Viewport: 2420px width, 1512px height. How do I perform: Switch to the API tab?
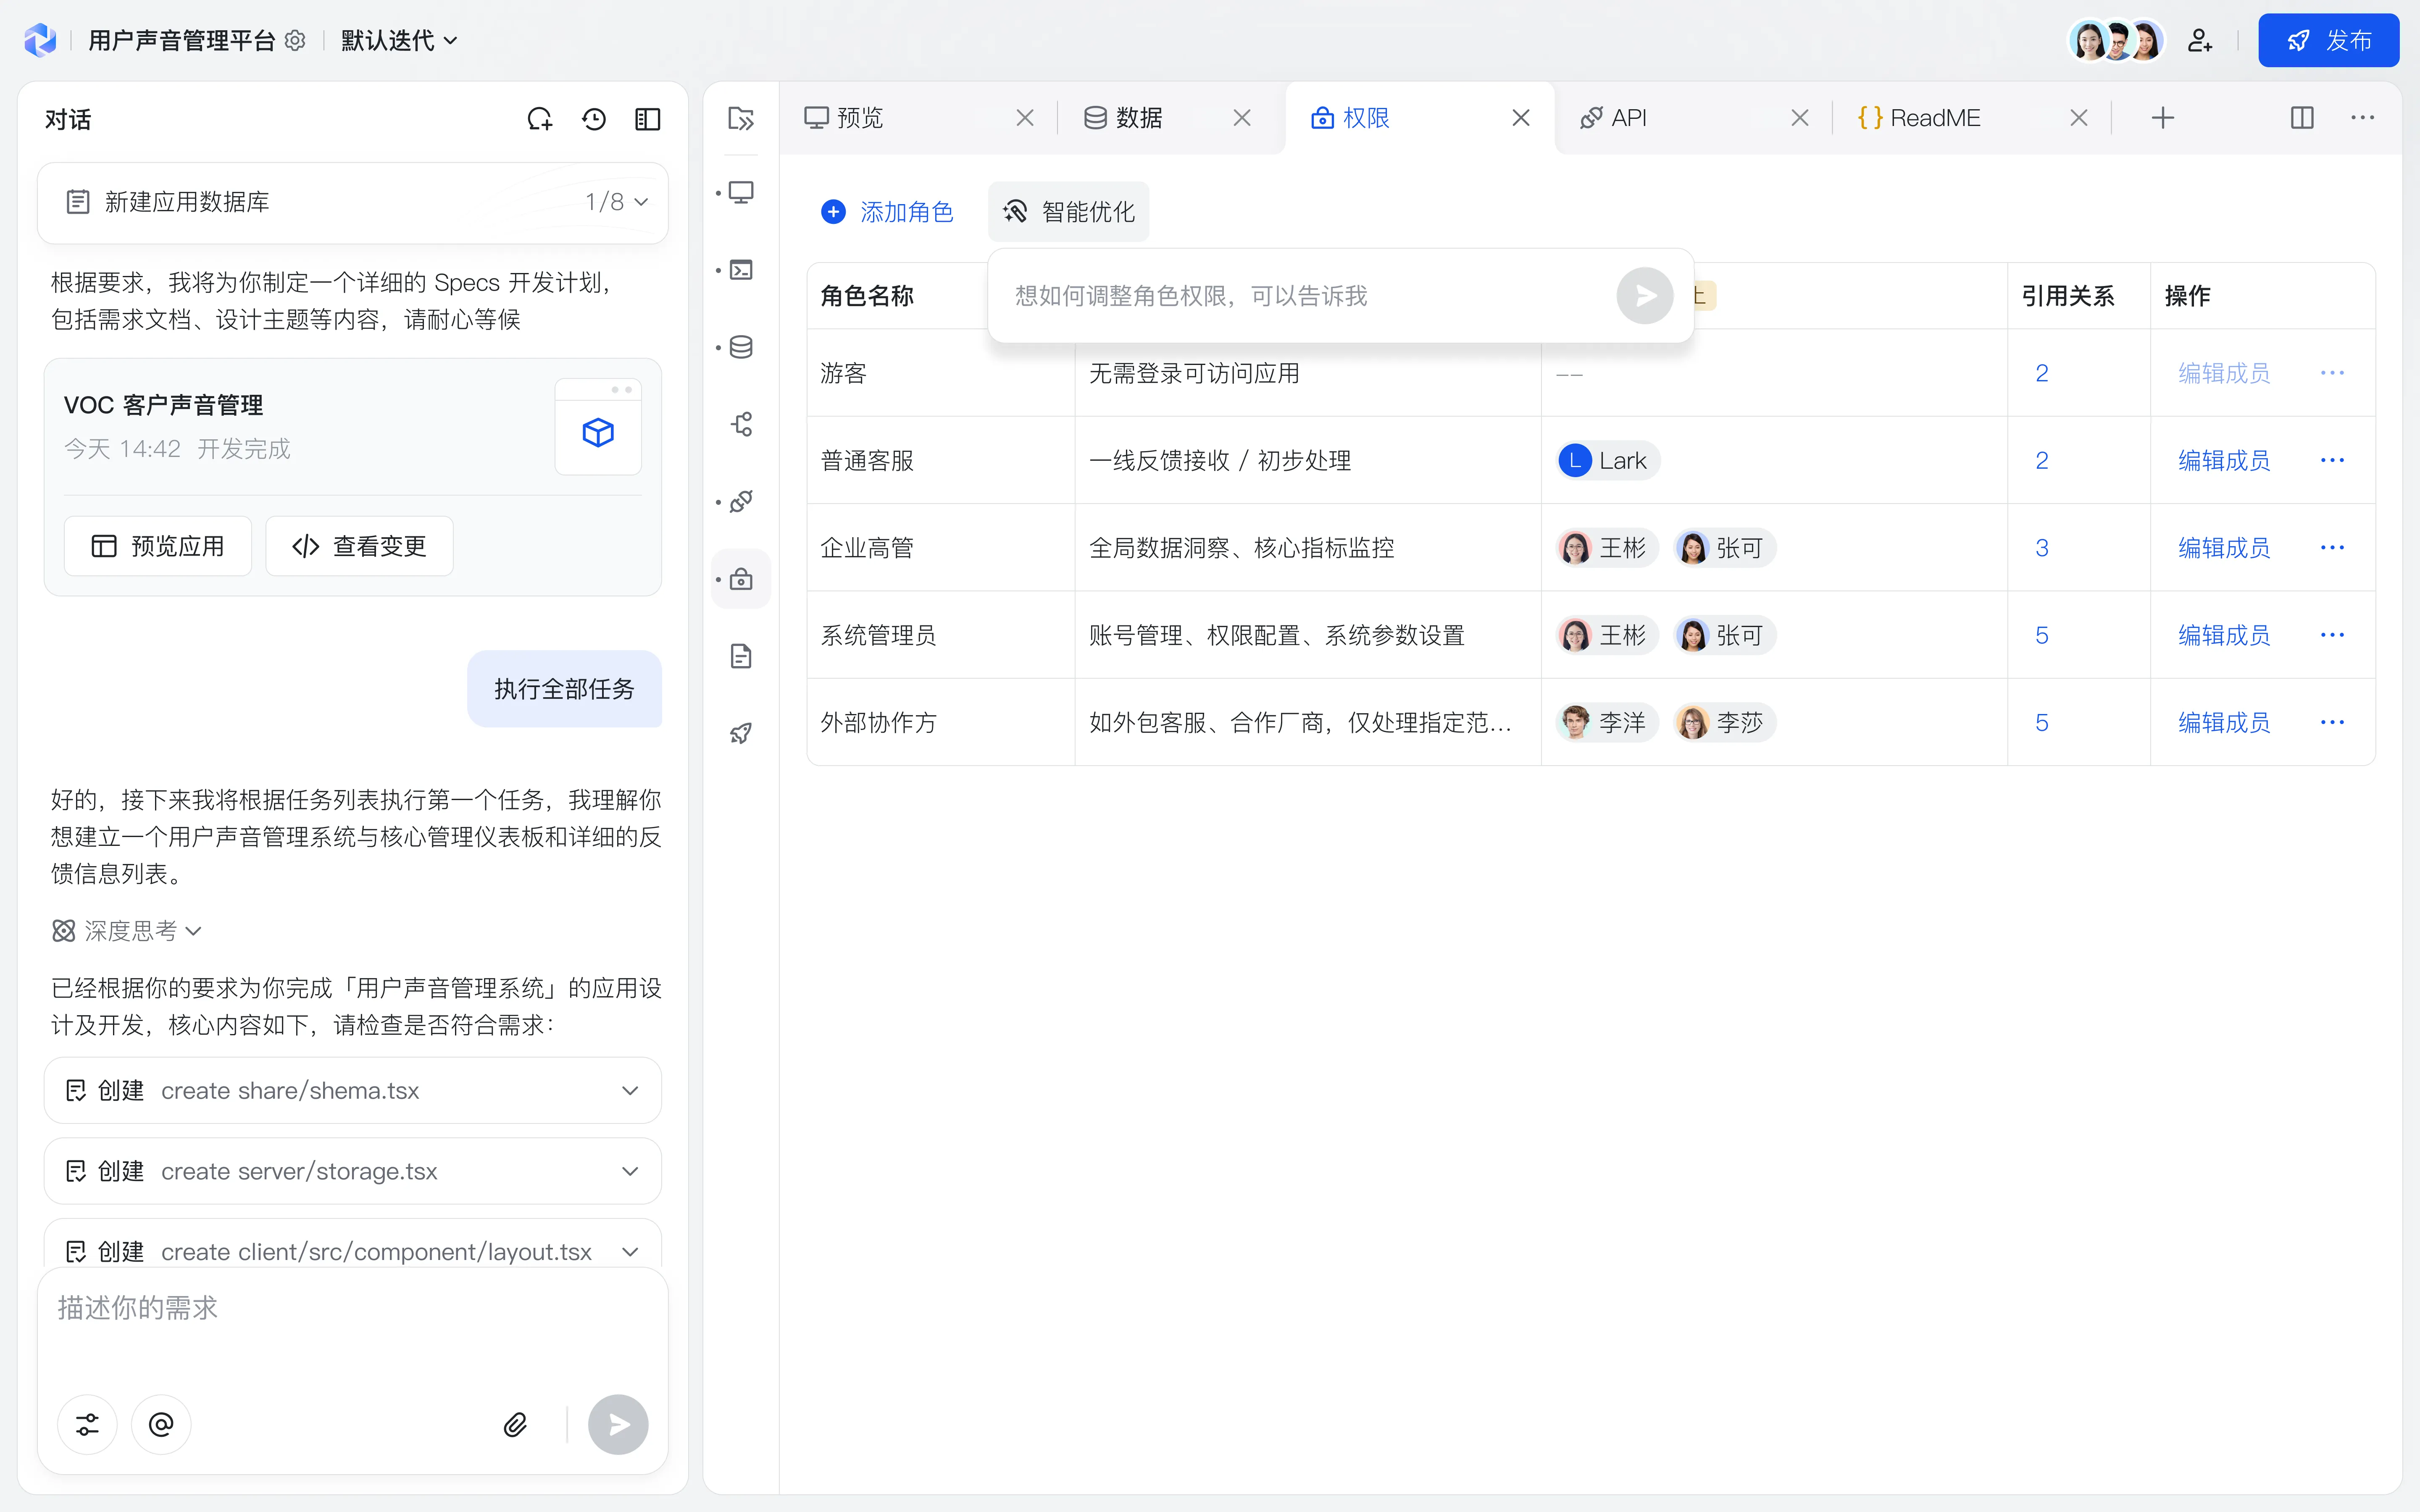click(1613, 118)
